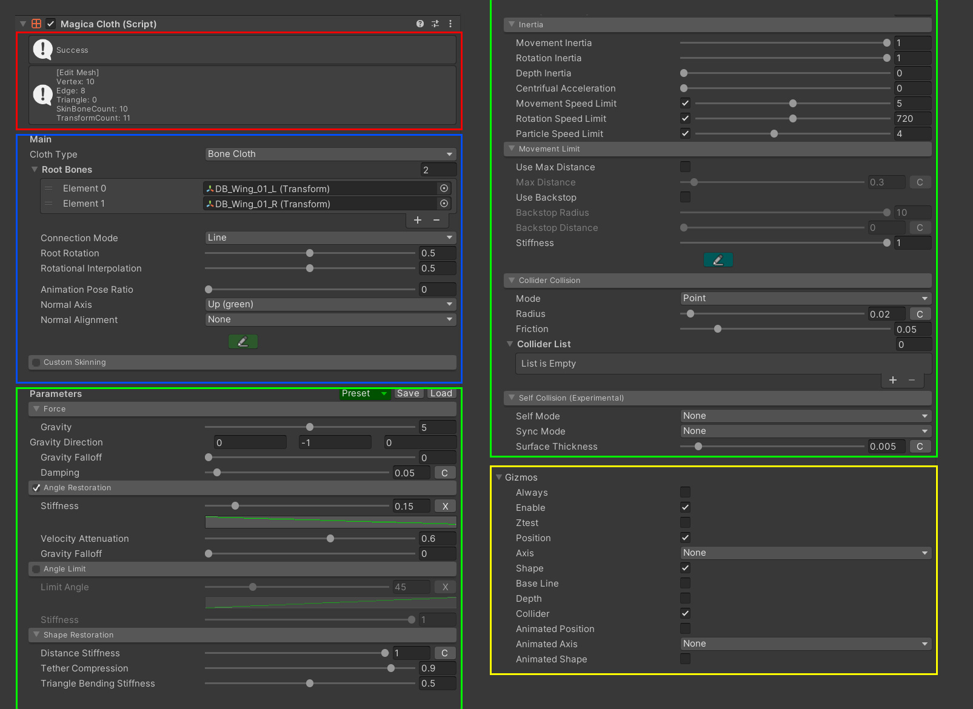Disable the Movement Speed Limit checkbox
Viewport: 973px width, 709px height.
pyautogui.click(x=685, y=103)
